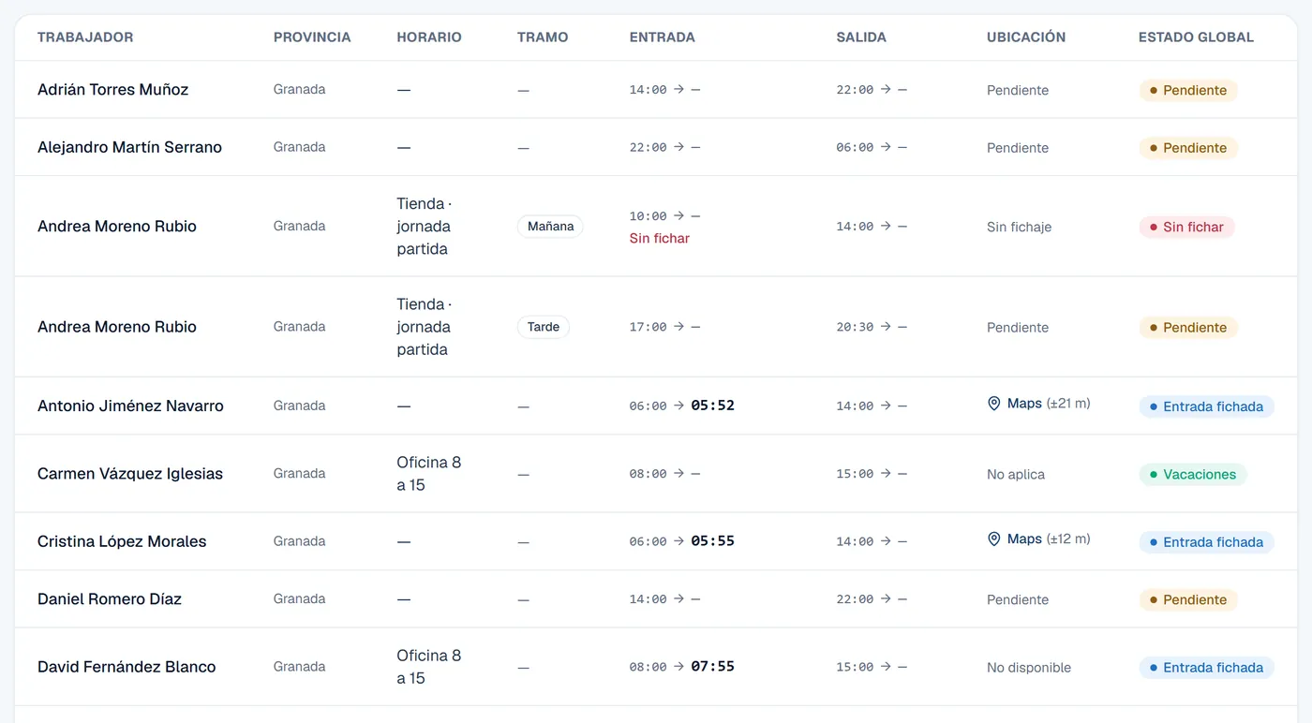
Task: Click the Mañana tramo badge
Action: pyautogui.click(x=550, y=227)
